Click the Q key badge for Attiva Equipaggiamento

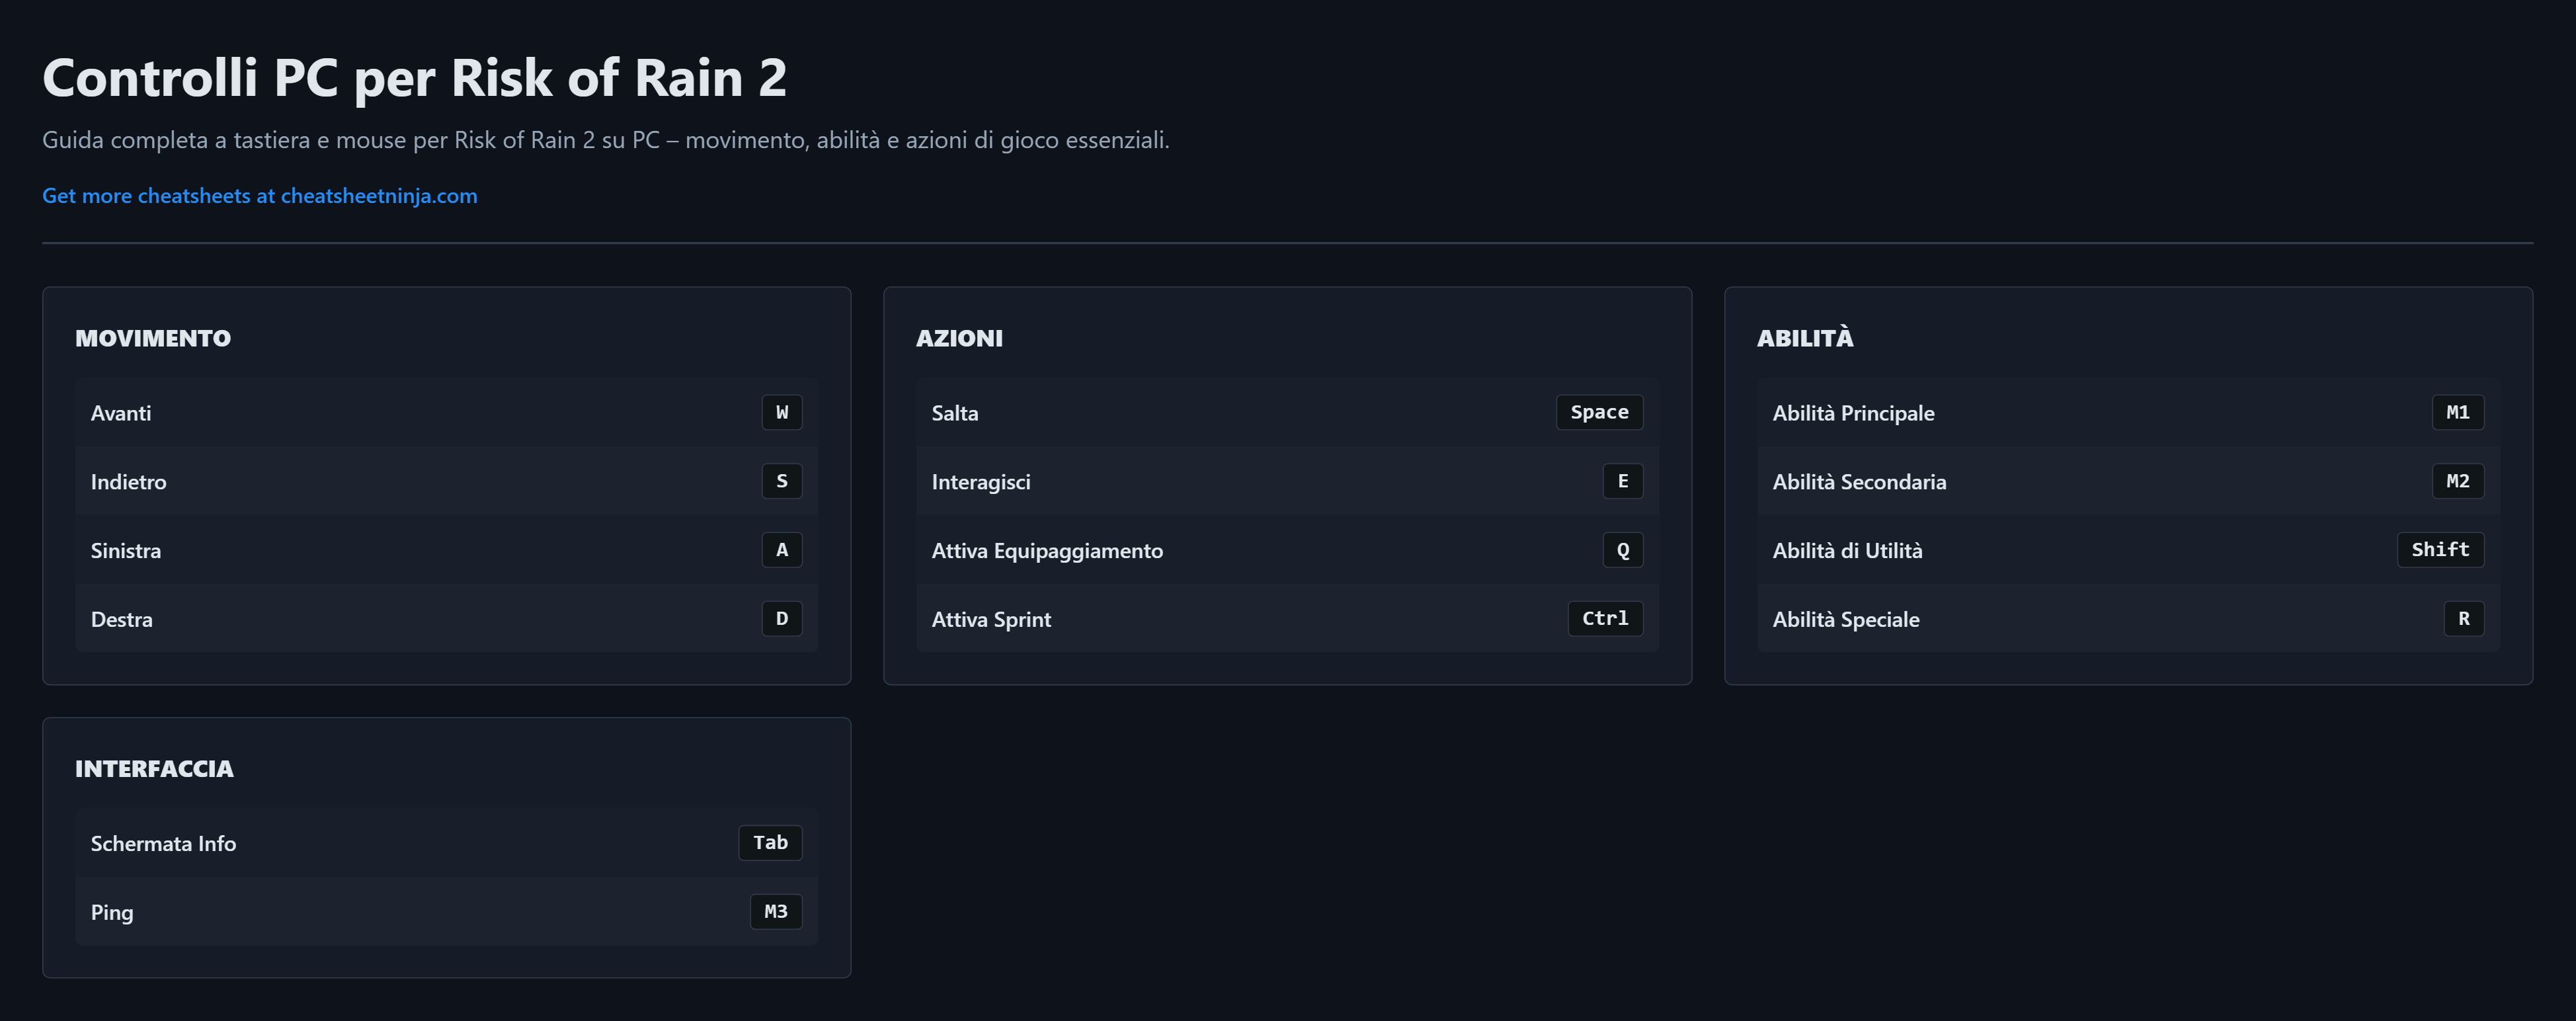[x=1622, y=550]
